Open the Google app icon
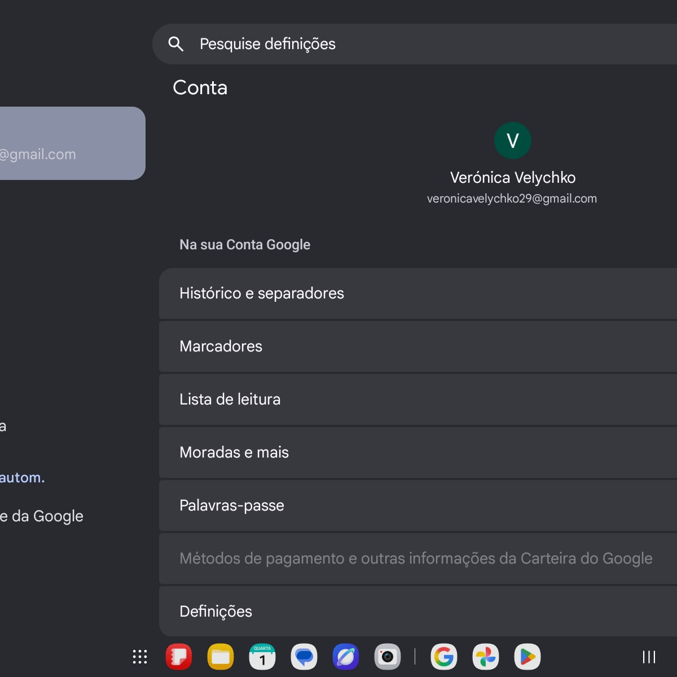 [444, 657]
